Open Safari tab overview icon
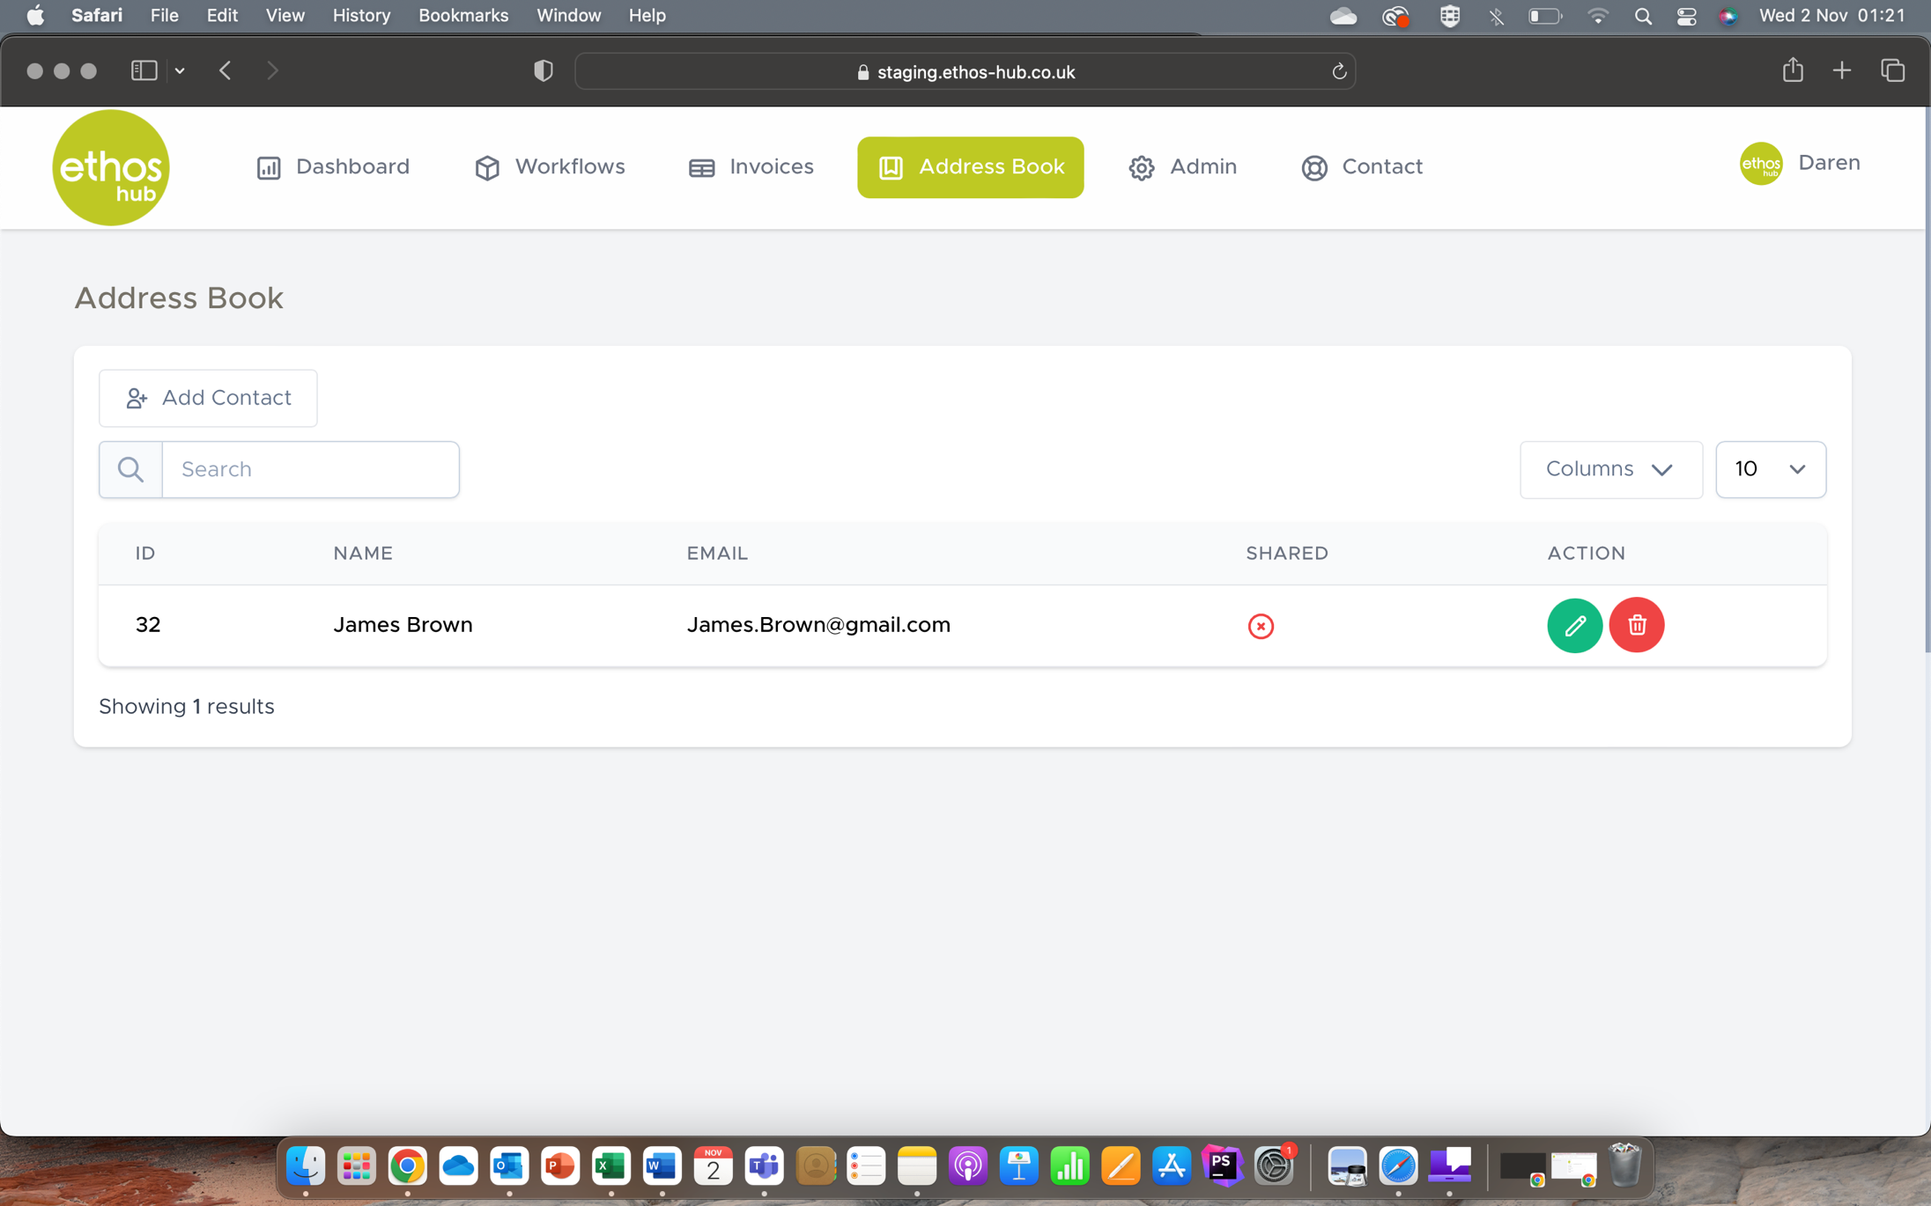Screen dimensions: 1931x1206 [1892, 70]
